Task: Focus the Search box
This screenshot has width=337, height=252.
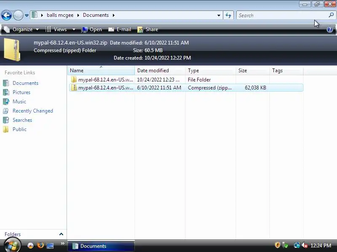Action: tap(282, 16)
